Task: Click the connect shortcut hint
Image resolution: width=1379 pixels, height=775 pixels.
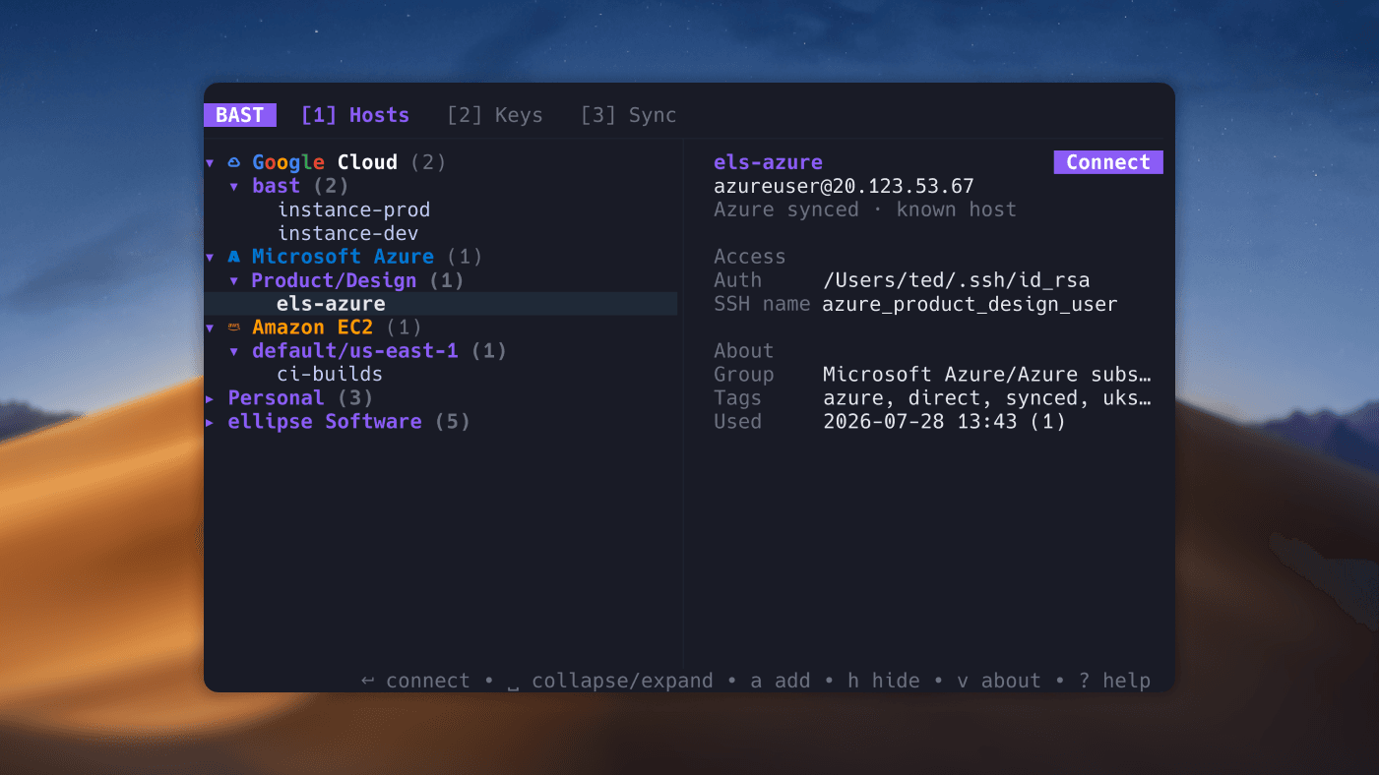Action: click(416, 681)
